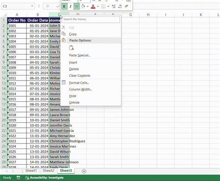Click the Laura Brown name cell

click(59, 115)
